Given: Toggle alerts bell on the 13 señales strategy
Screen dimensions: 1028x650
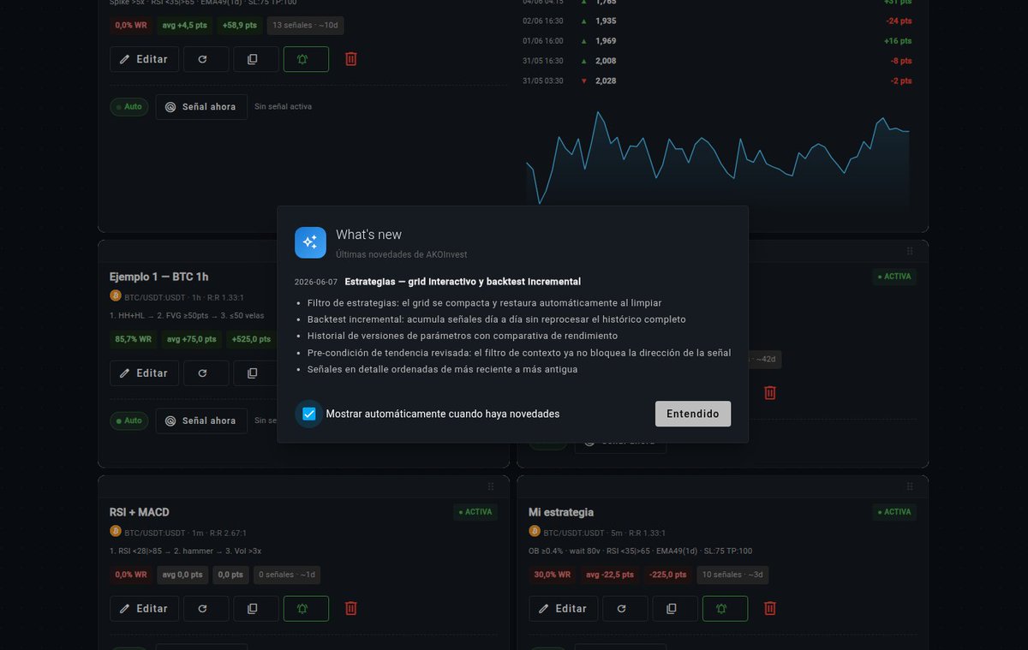Looking at the screenshot, I should pos(306,59).
